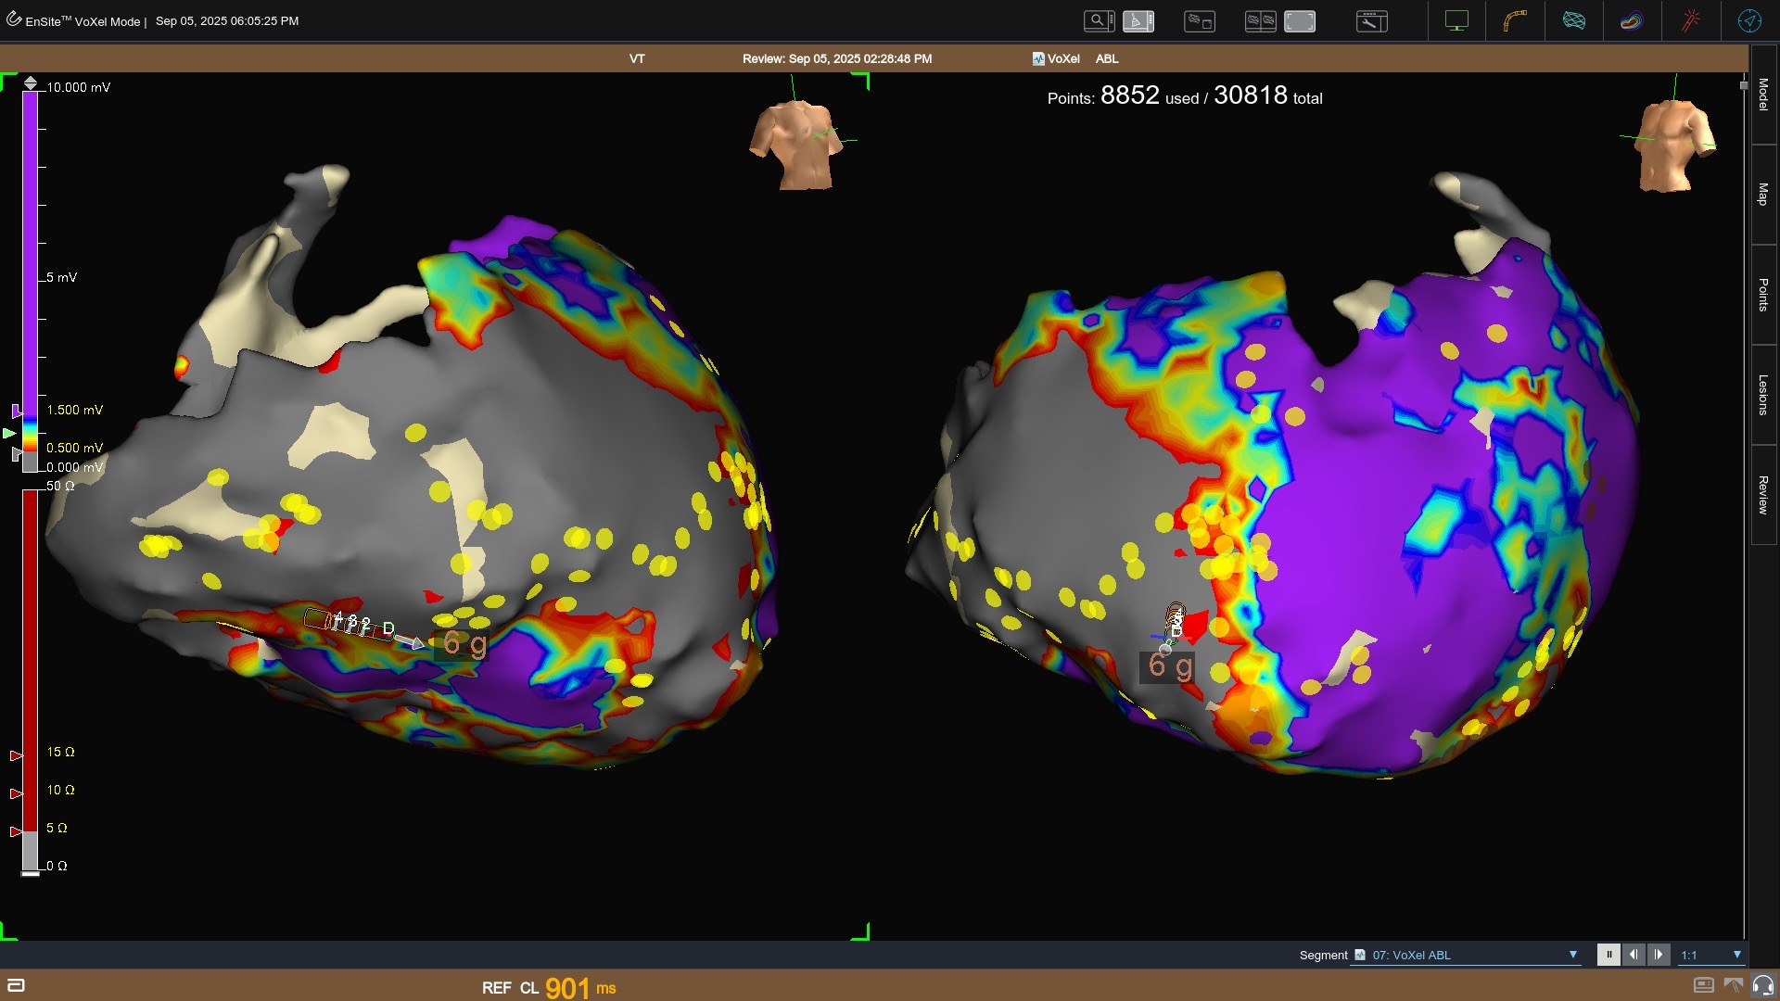Screen dimensions: 1780x1001
Task: Toggle the full-screen single view layout
Action: tap(1299, 20)
